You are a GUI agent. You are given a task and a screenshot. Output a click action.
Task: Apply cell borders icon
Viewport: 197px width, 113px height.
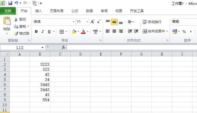pos(62,32)
